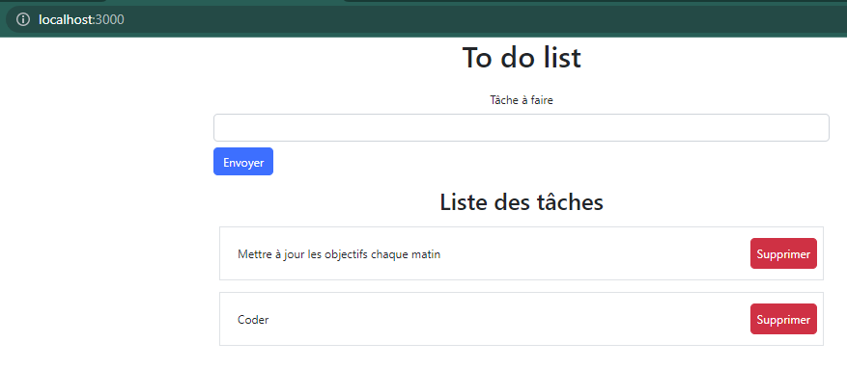Click the site info icon in address bar
Screen dimensions: 847x369
click(x=22, y=20)
